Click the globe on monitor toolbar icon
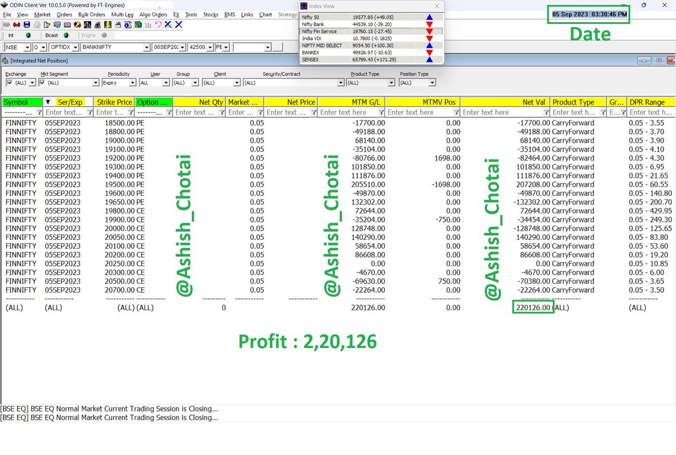The height and width of the screenshot is (455, 676). [x=139, y=25]
